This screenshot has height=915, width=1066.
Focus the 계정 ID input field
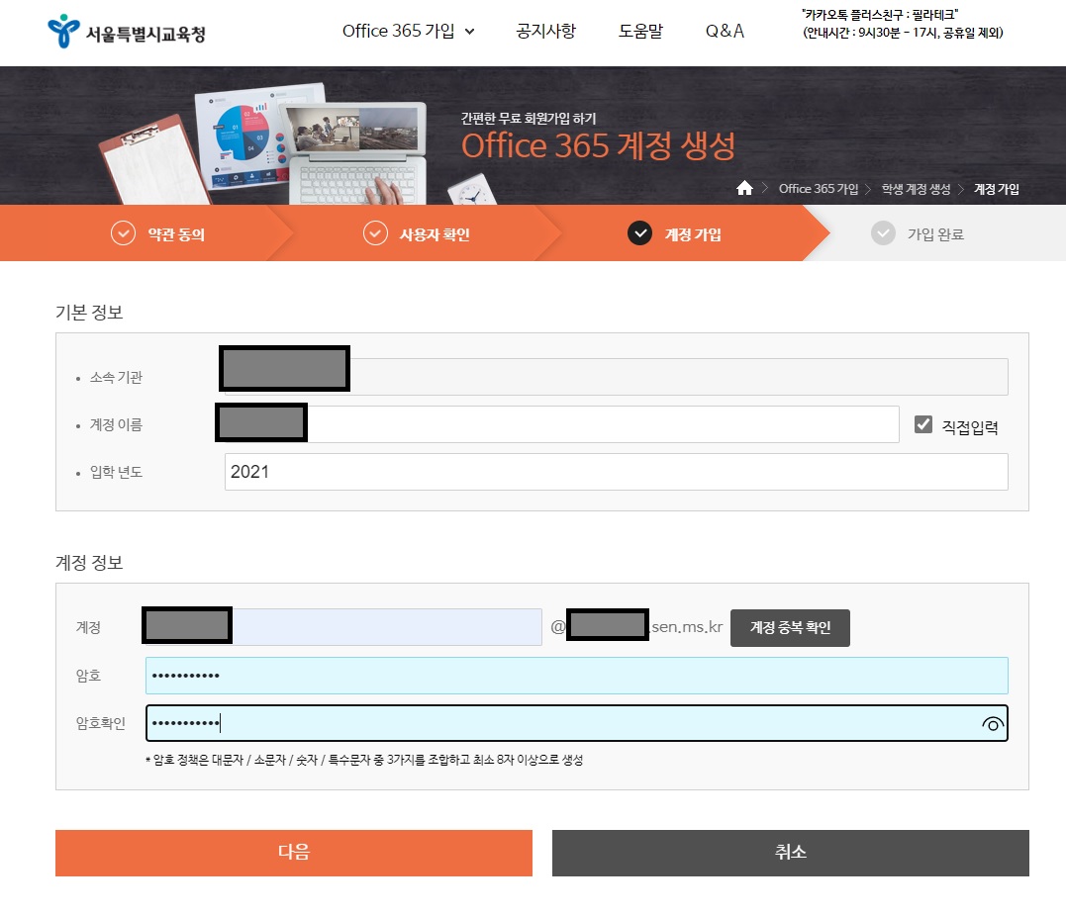pos(343,627)
